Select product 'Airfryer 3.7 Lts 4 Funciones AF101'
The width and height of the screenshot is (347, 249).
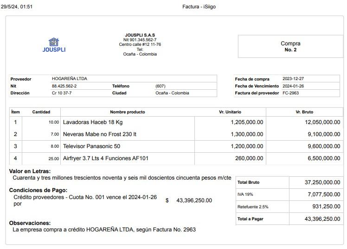pos(106,158)
